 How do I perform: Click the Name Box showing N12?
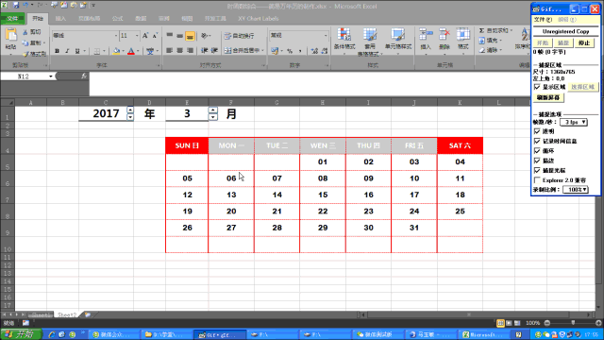click(x=23, y=76)
